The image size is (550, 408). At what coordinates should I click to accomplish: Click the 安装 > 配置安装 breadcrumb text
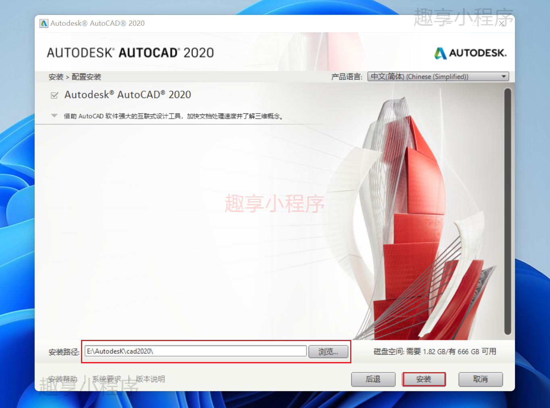pyautogui.click(x=75, y=77)
